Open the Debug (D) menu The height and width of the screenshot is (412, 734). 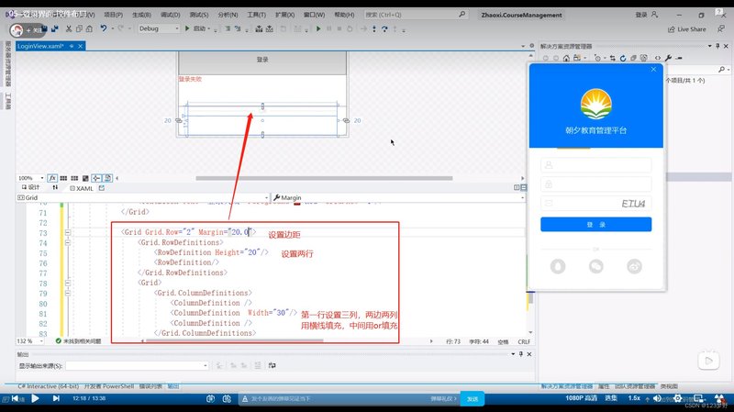[x=171, y=15]
